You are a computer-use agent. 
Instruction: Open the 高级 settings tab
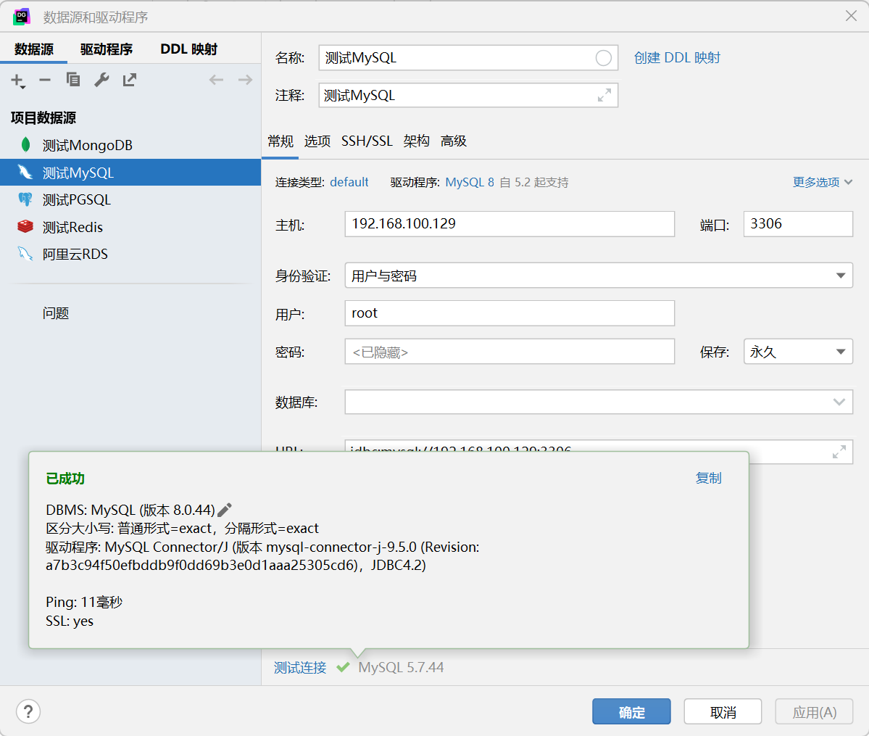(x=453, y=141)
